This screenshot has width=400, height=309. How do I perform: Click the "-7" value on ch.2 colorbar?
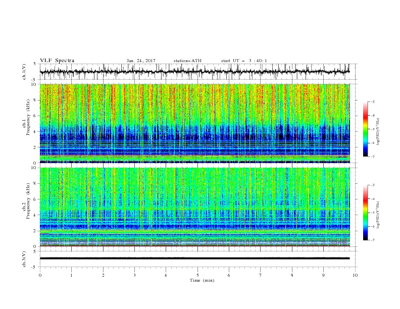373,240
